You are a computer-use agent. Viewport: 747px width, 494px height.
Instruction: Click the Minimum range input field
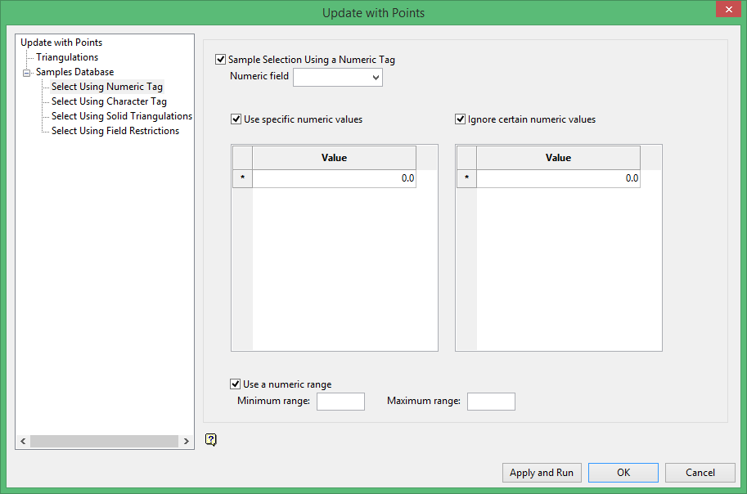(340, 402)
